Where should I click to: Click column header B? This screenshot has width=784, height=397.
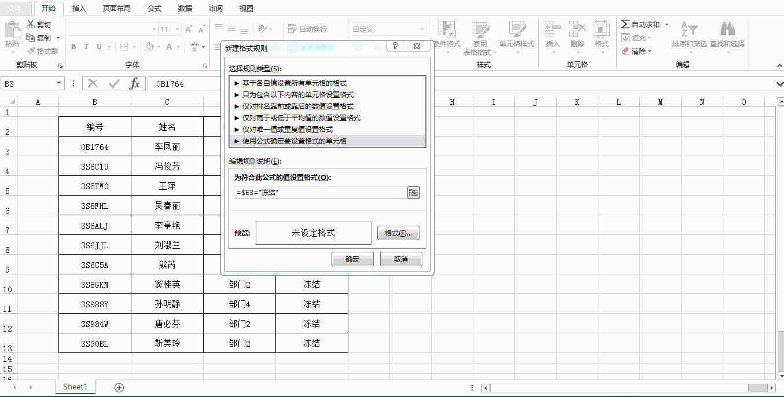95,102
